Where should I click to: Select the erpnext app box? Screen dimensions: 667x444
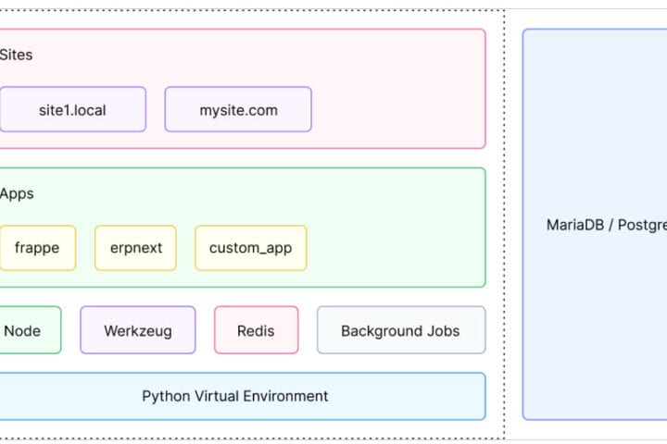pyautogui.click(x=135, y=248)
